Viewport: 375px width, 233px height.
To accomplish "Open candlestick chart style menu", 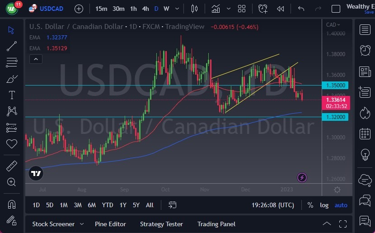I will (194, 9).
